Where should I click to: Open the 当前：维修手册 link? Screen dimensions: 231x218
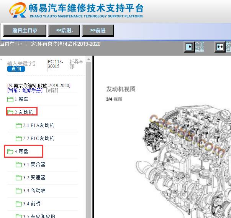[25, 90]
